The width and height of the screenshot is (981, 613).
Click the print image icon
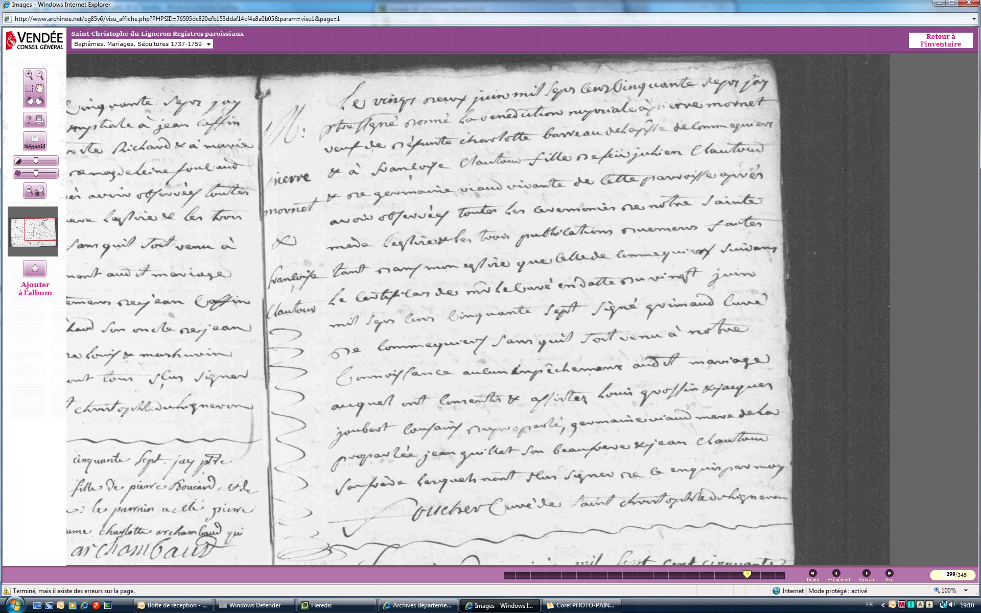40,120
